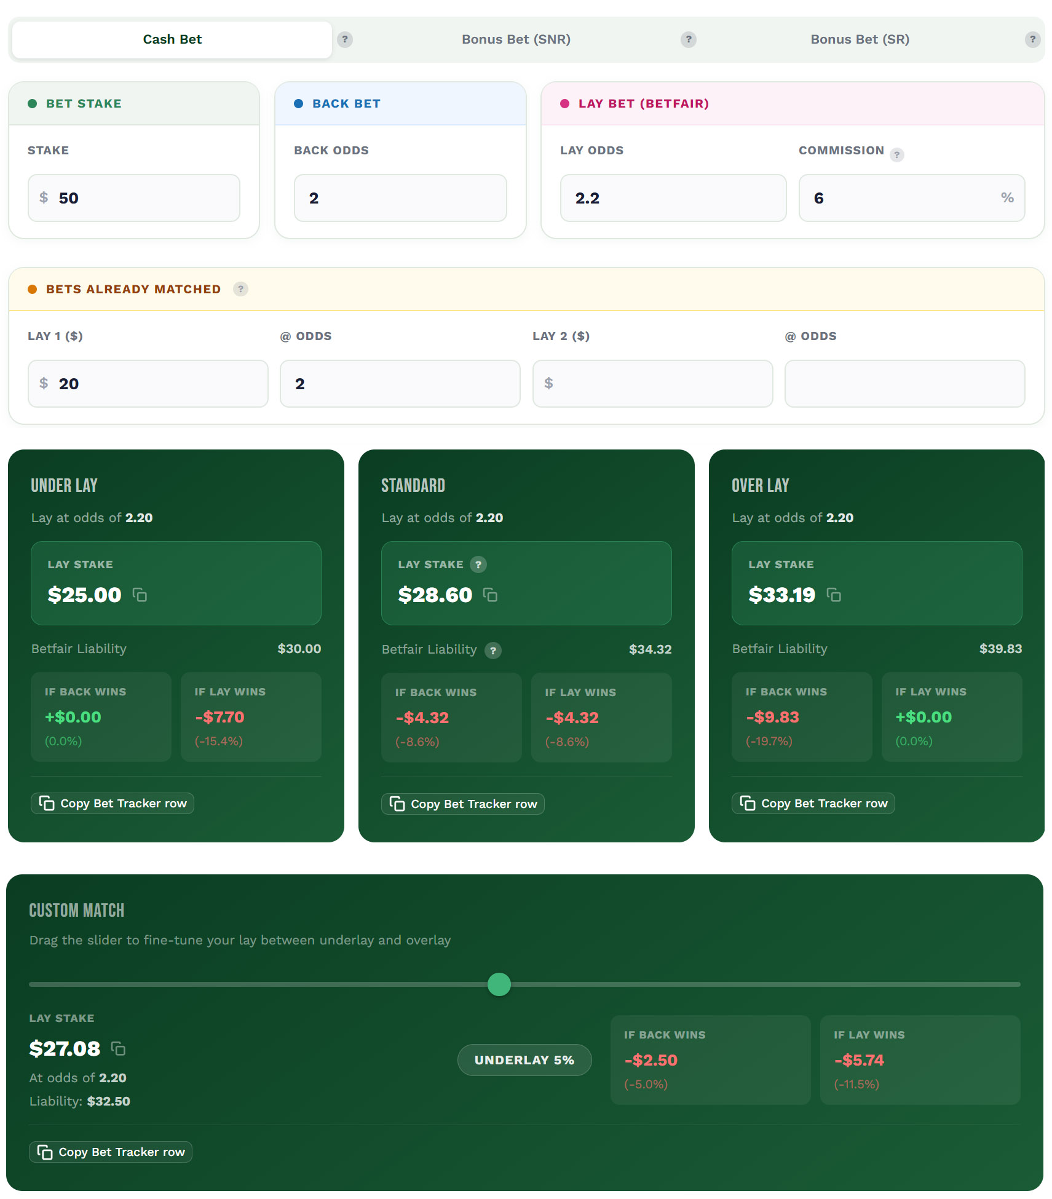Click Over Lay loss value -$9.83

point(772,717)
